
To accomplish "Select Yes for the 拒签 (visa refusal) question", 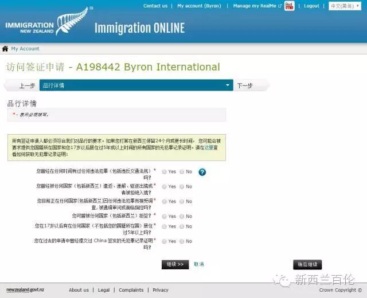I will (165, 217).
